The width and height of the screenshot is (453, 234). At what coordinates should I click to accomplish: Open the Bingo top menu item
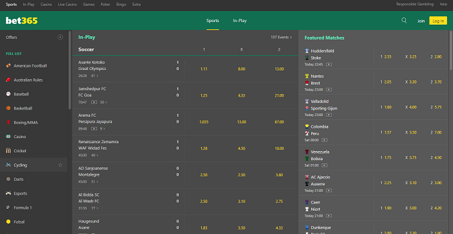click(x=121, y=5)
